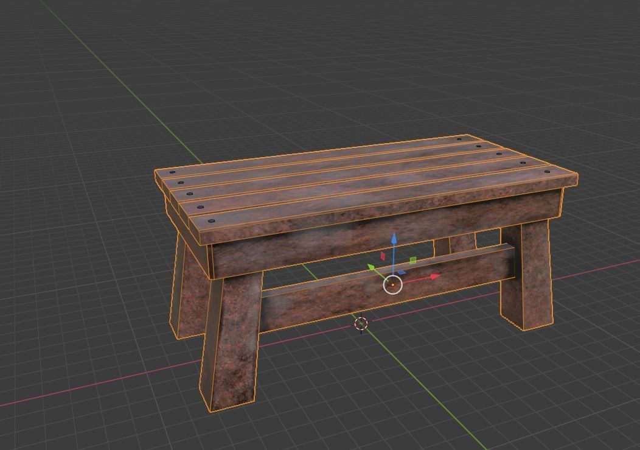Click the red X-axis arrow of move gizmo
The width and height of the screenshot is (640, 450).
point(435,276)
